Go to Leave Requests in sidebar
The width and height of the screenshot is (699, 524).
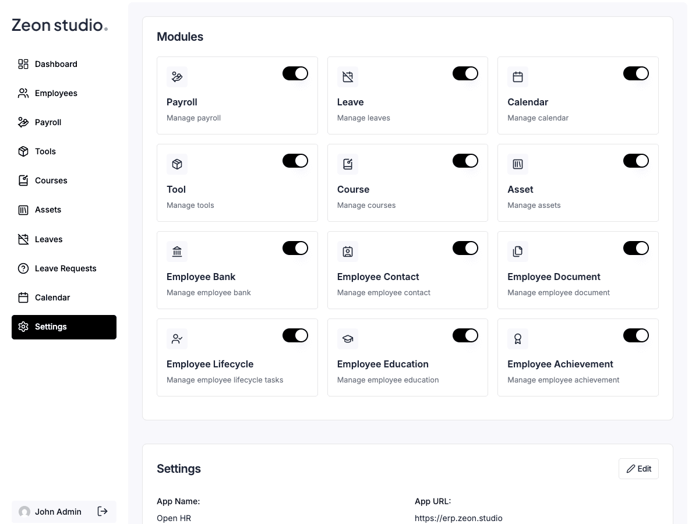(64, 268)
